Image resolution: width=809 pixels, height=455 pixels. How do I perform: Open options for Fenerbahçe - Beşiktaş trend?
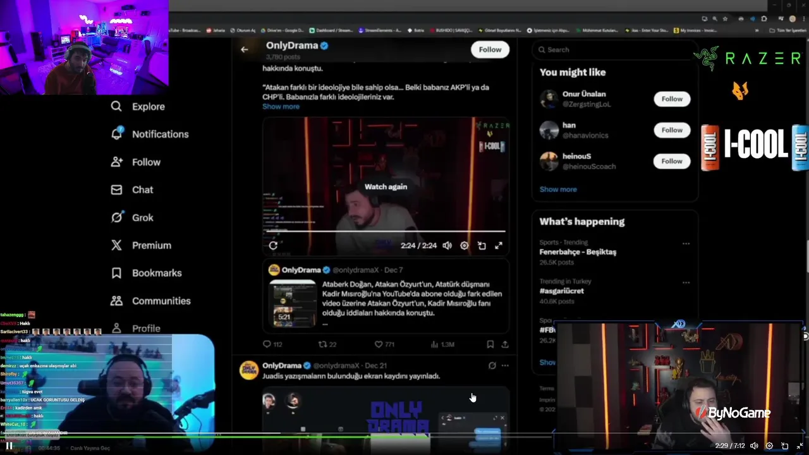[686, 243]
